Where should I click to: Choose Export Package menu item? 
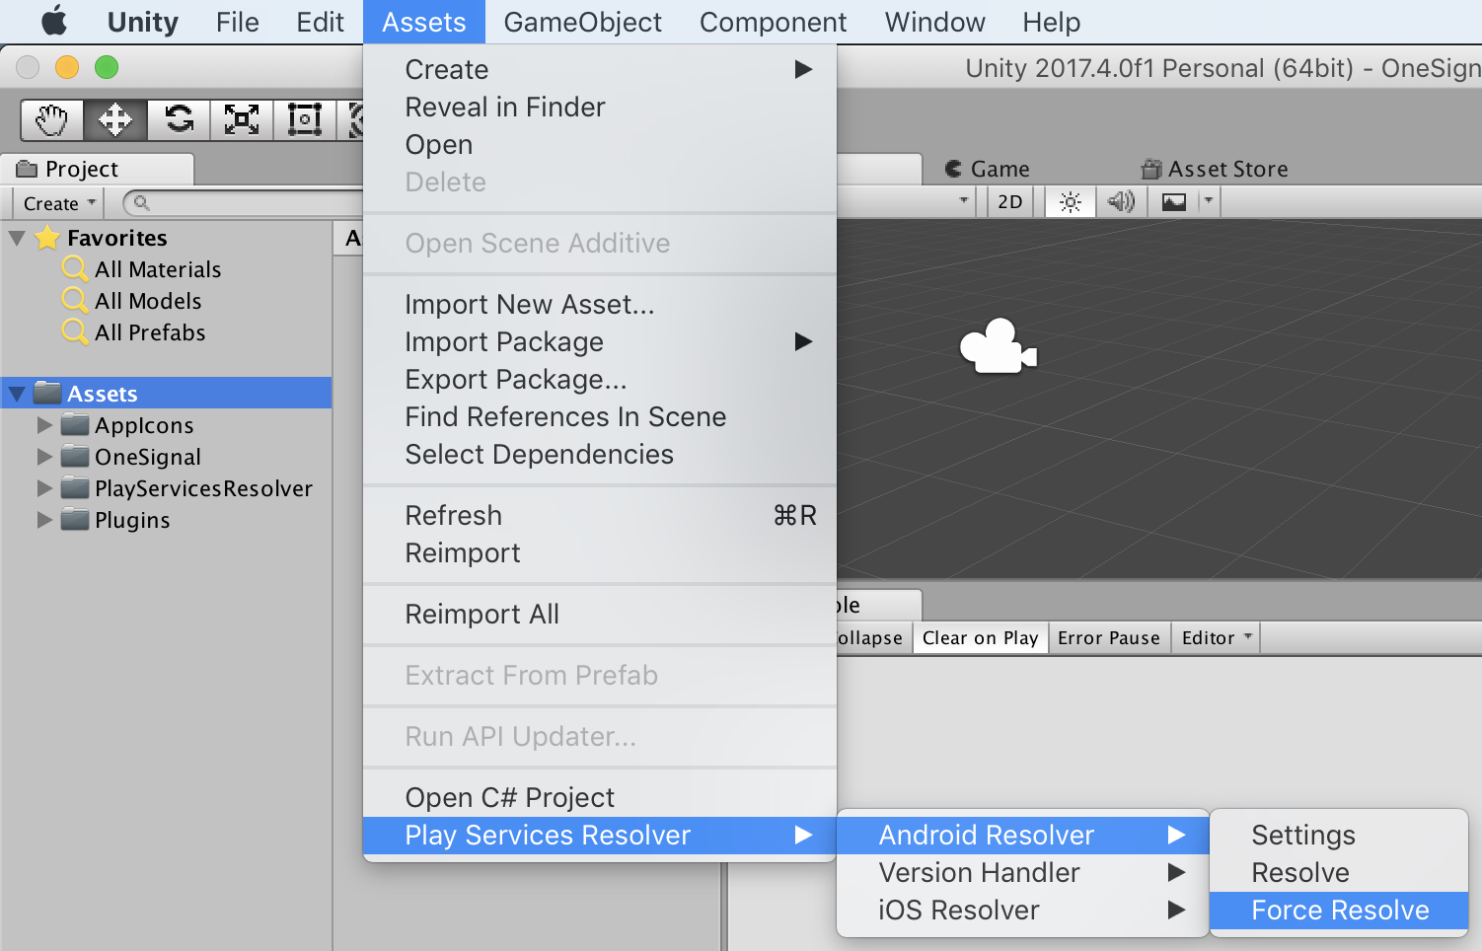(x=600, y=379)
